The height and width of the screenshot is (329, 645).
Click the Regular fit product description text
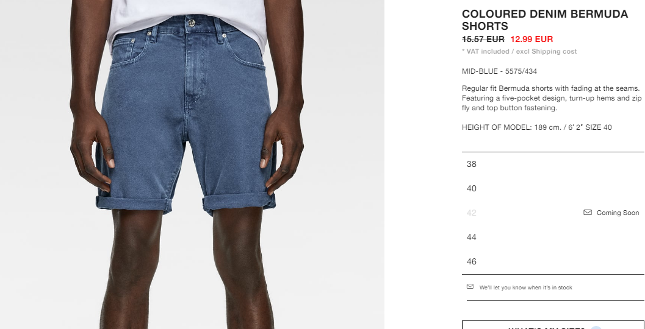pyautogui.click(x=552, y=98)
